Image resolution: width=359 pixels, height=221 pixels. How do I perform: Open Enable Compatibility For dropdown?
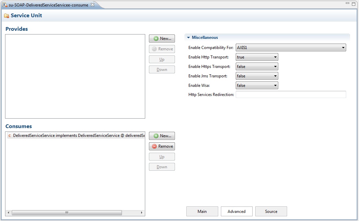(x=291, y=48)
